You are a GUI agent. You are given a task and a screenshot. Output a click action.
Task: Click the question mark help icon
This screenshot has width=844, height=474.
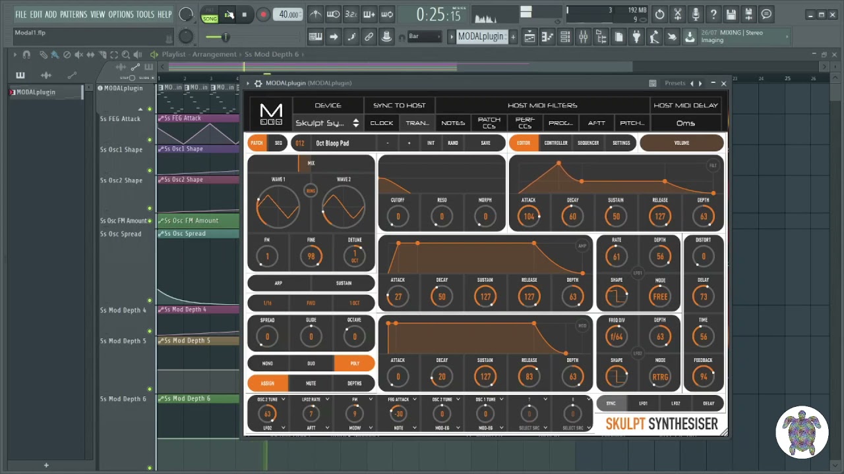713,14
